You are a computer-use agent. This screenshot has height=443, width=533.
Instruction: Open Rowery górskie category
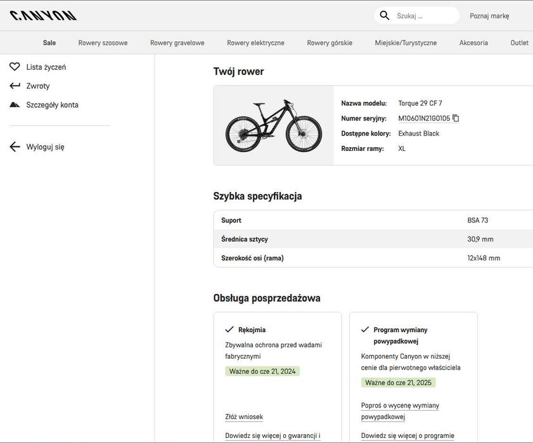point(330,43)
